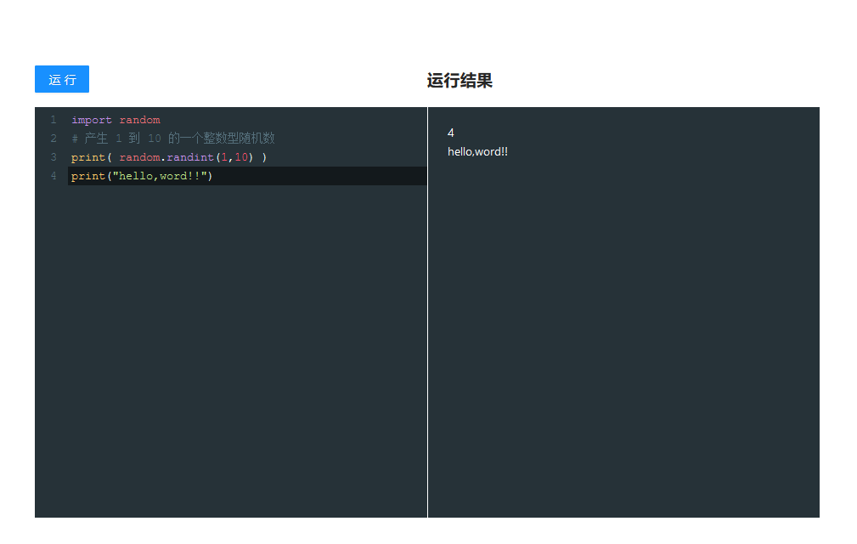Click the random.randint function call
The height and width of the screenshot is (544, 857).
[166, 156]
